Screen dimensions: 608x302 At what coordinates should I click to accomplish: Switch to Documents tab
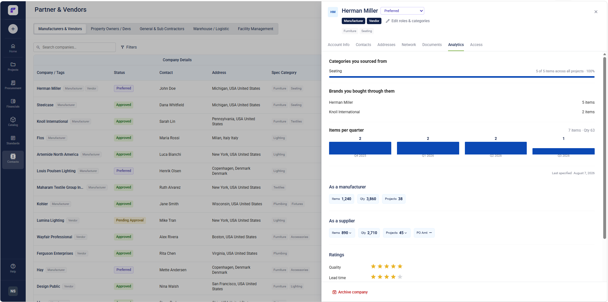(432, 45)
